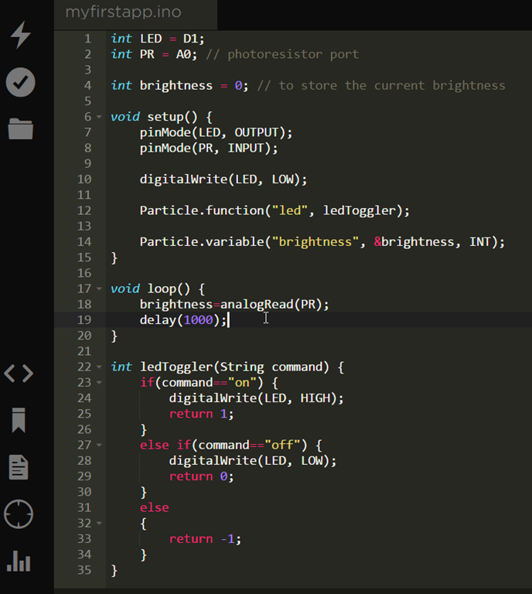Flash the code with the lightning bolt icon
The height and width of the screenshot is (594, 532).
coord(20,36)
